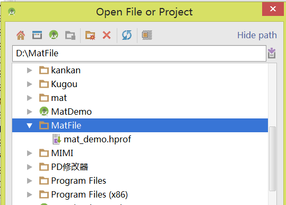Click the Hide path link

point(257,35)
